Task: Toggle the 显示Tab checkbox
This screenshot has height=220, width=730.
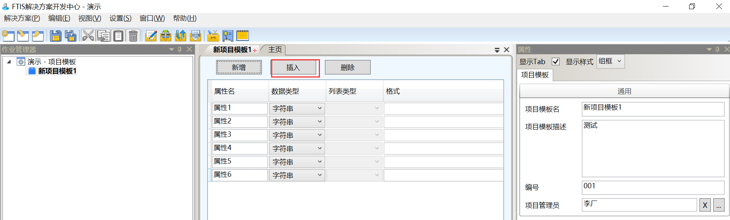Action: 556,61
